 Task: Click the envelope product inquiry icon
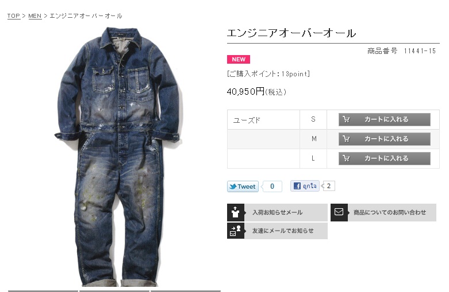point(339,212)
